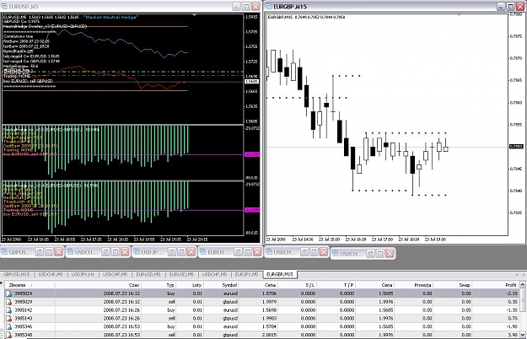Sort orders by the Symbol column header
This screenshot has width=527, height=339.
[221, 285]
